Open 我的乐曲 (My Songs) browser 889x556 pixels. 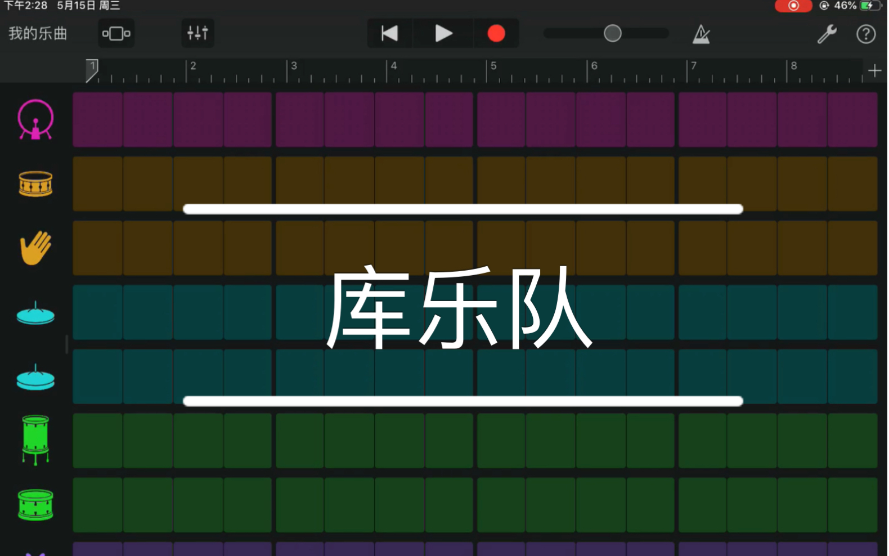(38, 33)
